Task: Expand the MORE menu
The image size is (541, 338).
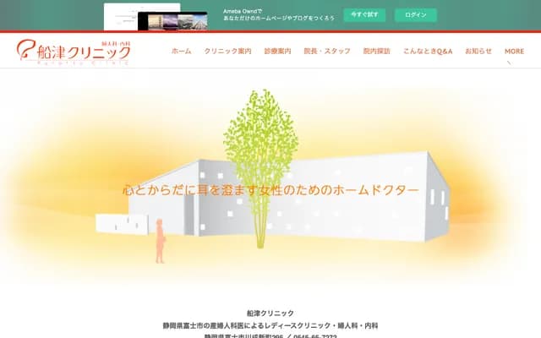Action: (514, 52)
